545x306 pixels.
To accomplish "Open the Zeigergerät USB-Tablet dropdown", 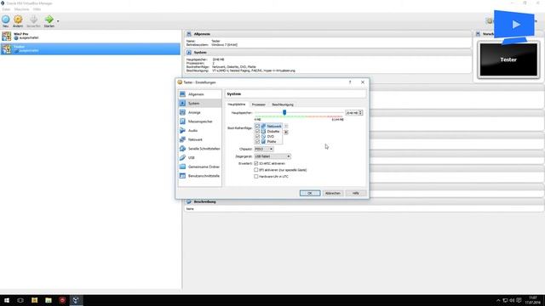I will [272, 156].
